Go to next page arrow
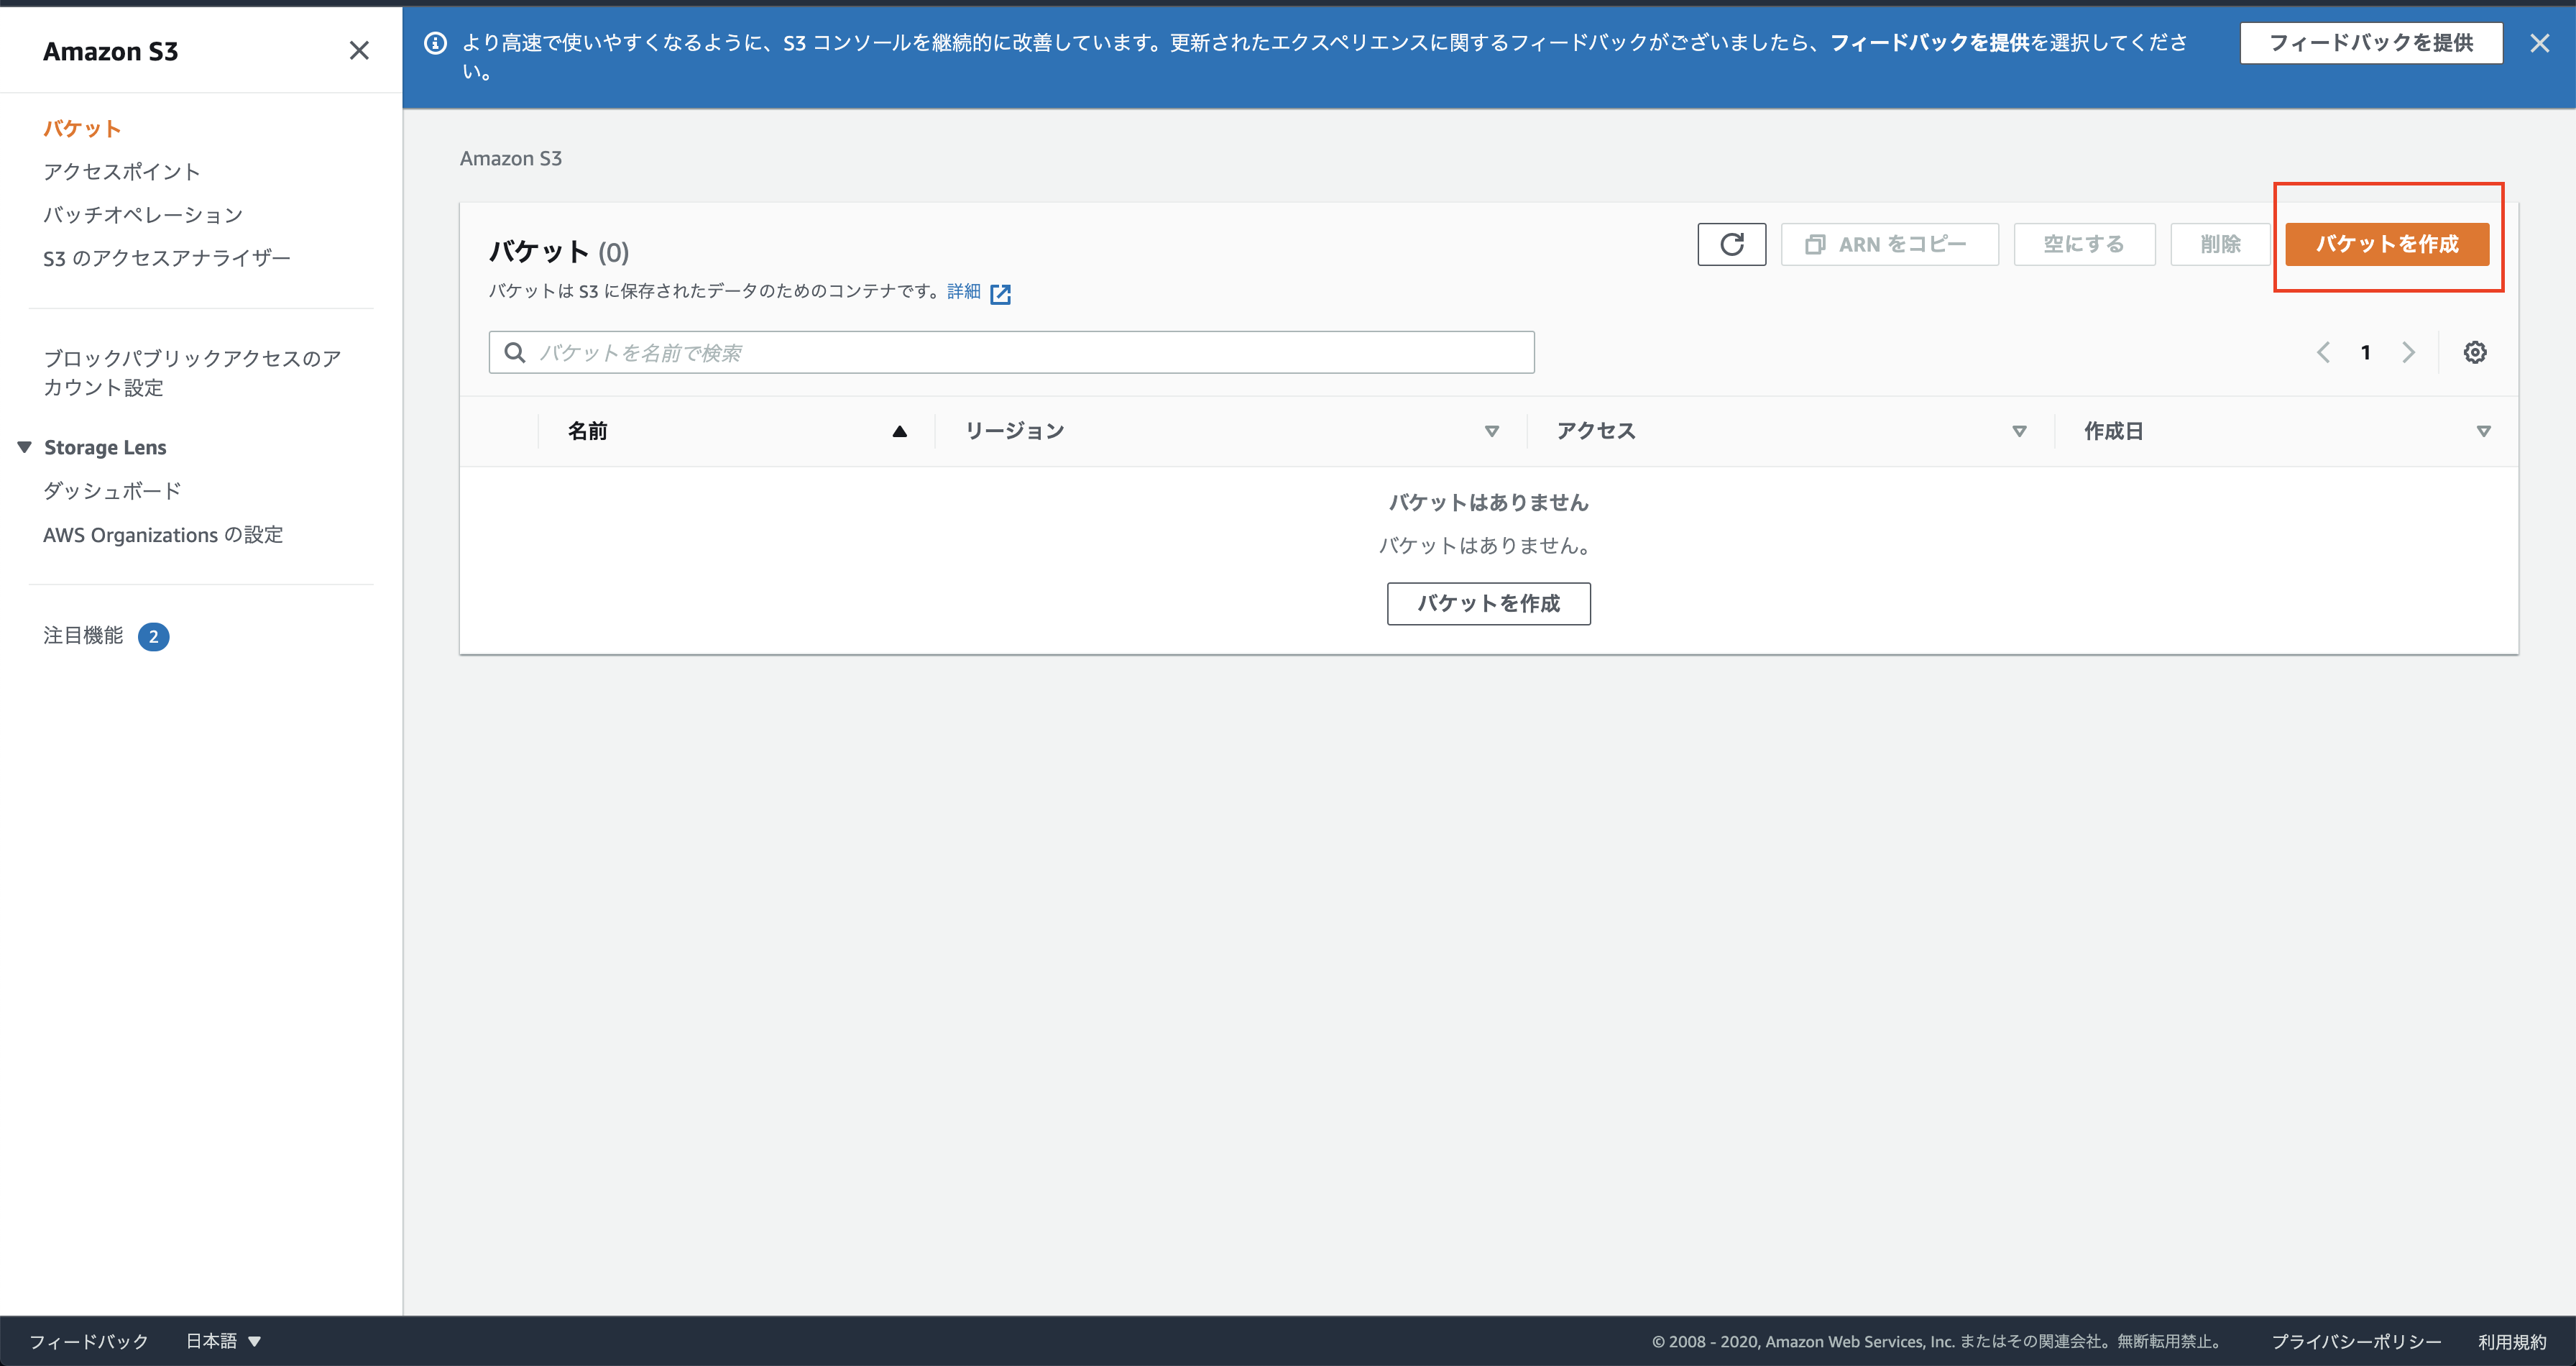The width and height of the screenshot is (2576, 1366). click(x=2408, y=352)
